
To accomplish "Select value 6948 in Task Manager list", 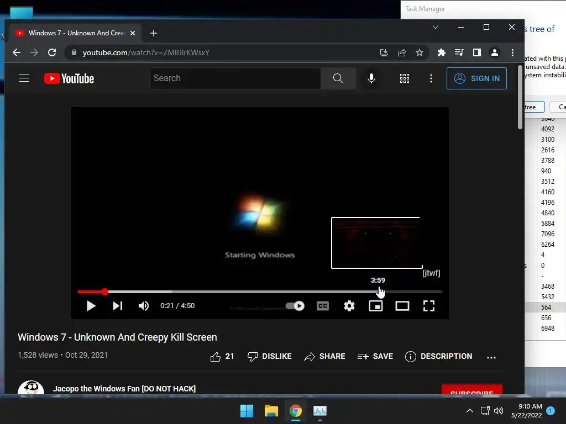I will point(548,328).
